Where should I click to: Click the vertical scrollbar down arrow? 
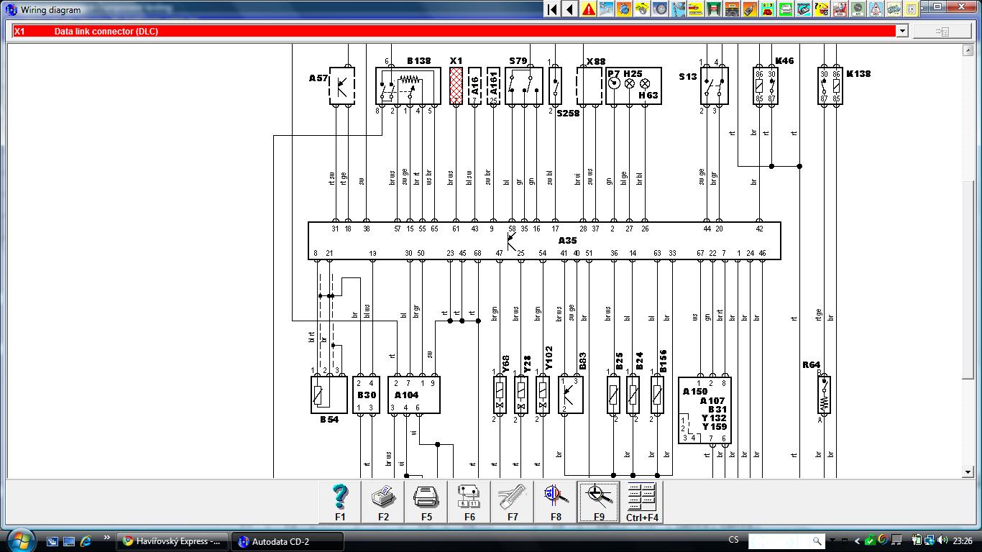968,472
